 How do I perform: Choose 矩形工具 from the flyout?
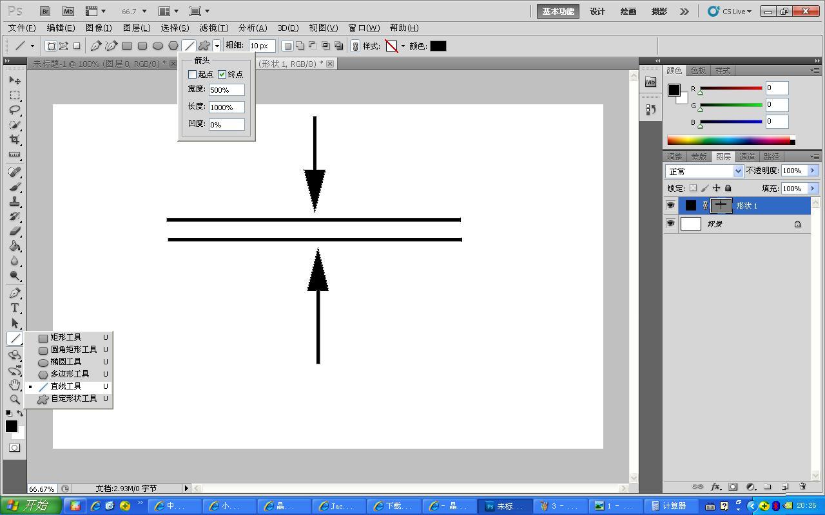pos(68,337)
